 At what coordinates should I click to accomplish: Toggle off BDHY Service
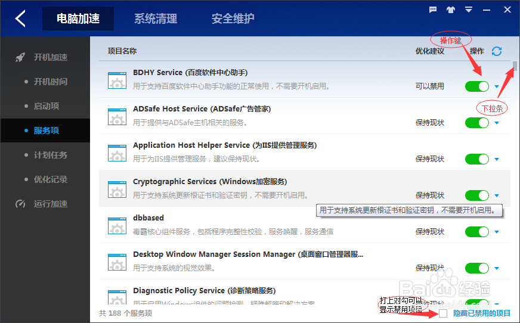click(477, 86)
